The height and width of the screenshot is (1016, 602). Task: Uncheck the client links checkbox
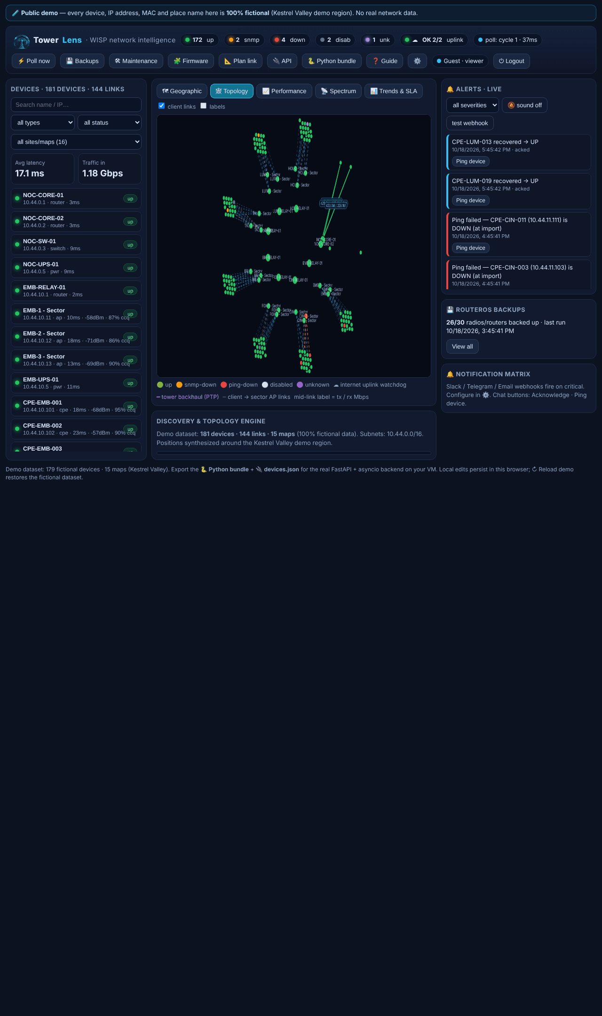point(162,106)
